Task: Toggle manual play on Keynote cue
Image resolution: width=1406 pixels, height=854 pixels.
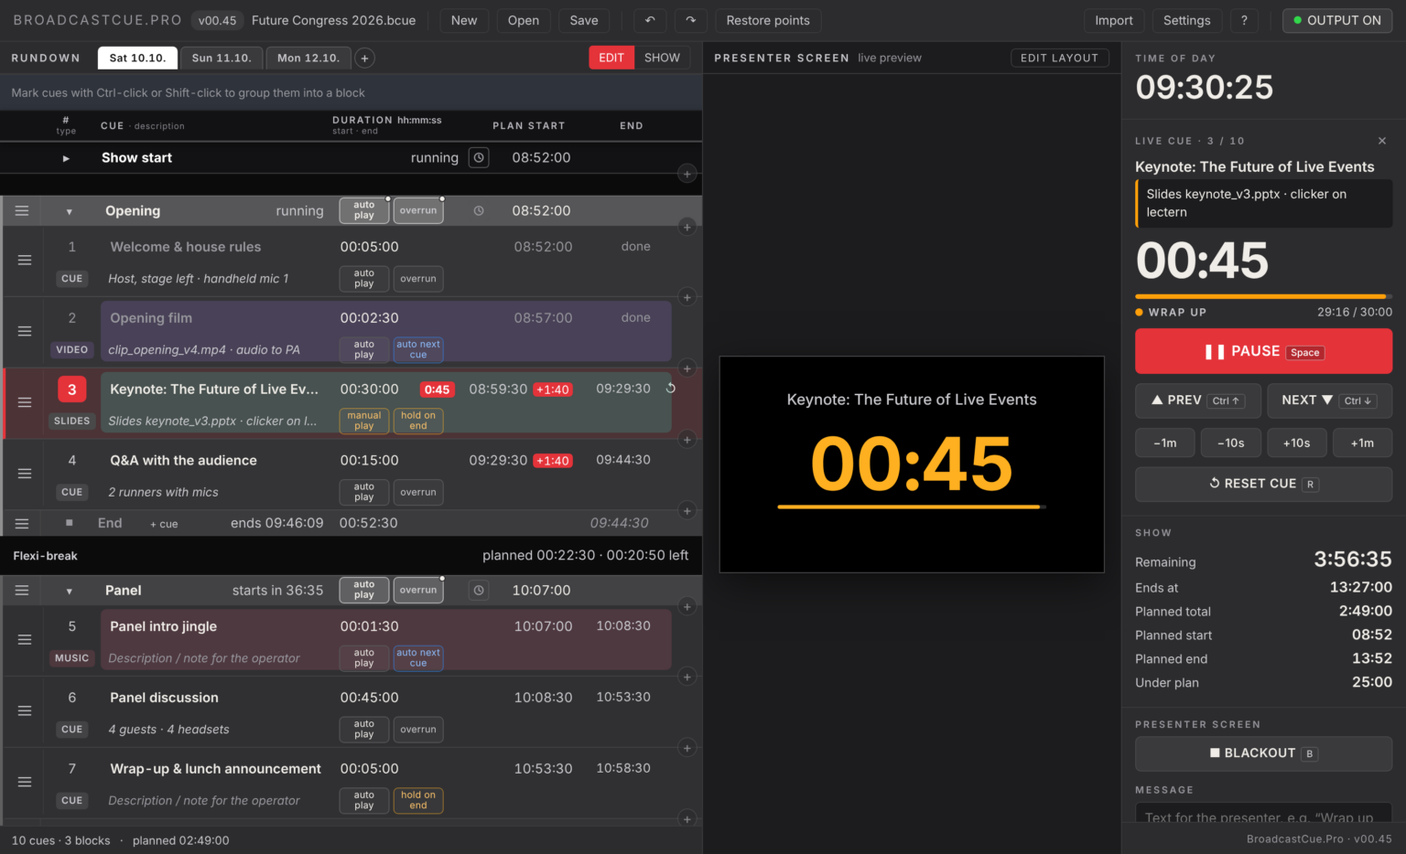Action: [364, 421]
